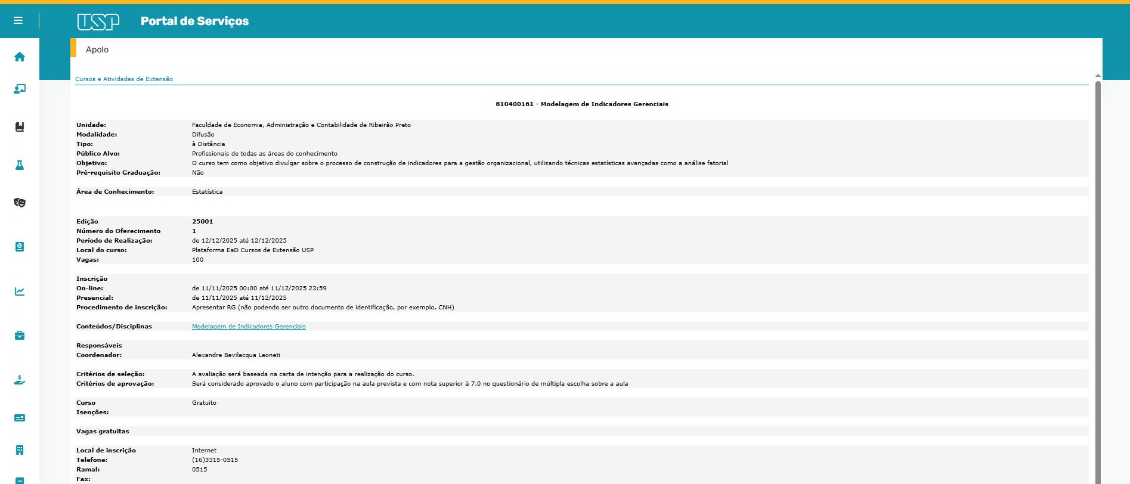Click the course title 810400161 heading
This screenshot has width=1130, height=484.
(x=581, y=104)
